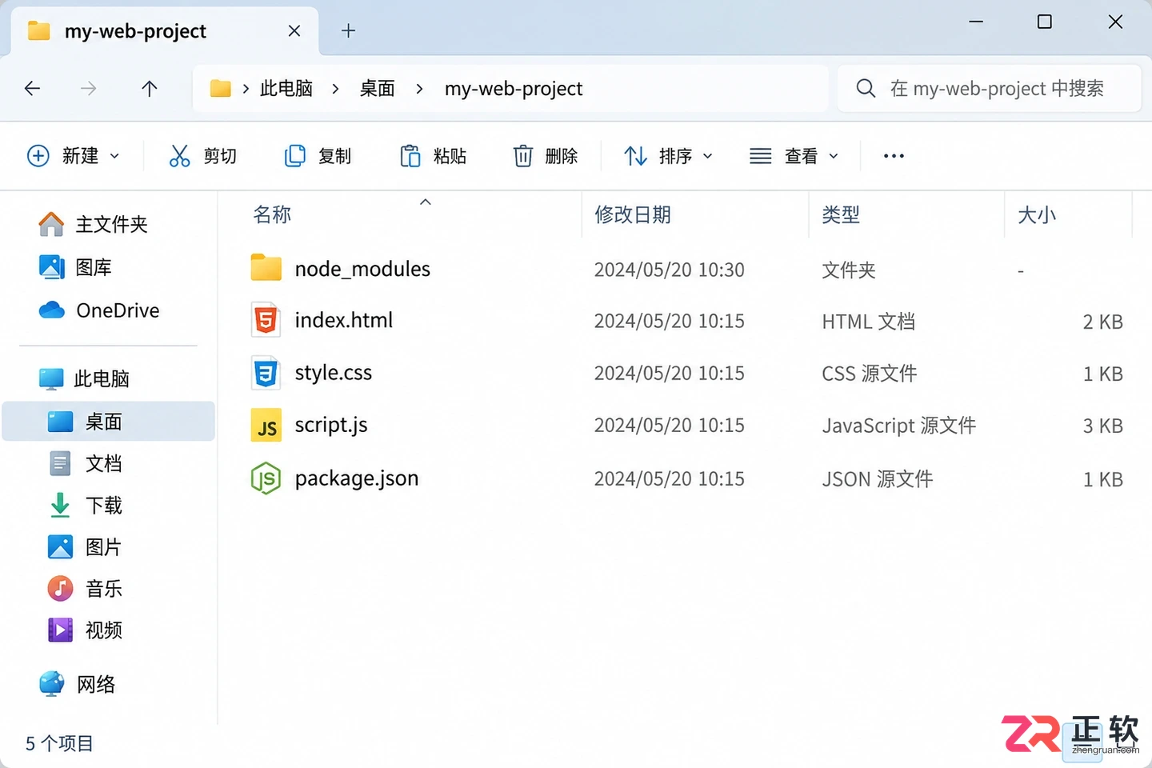The height and width of the screenshot is (768, 1152).
Task: Open Videos (视频) in the sidebar
Action: pos(85,630)
